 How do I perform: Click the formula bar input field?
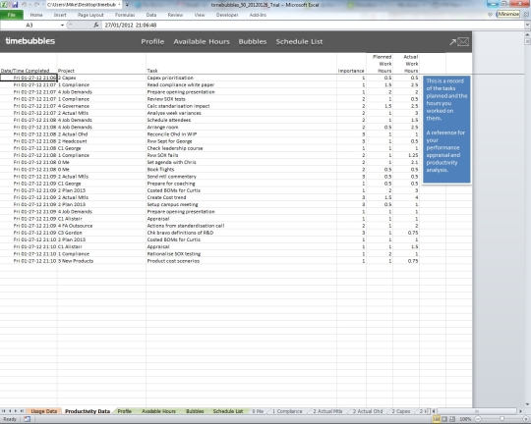point(314,25)
